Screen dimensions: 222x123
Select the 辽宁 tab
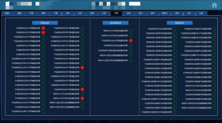(x=189, y=13)
